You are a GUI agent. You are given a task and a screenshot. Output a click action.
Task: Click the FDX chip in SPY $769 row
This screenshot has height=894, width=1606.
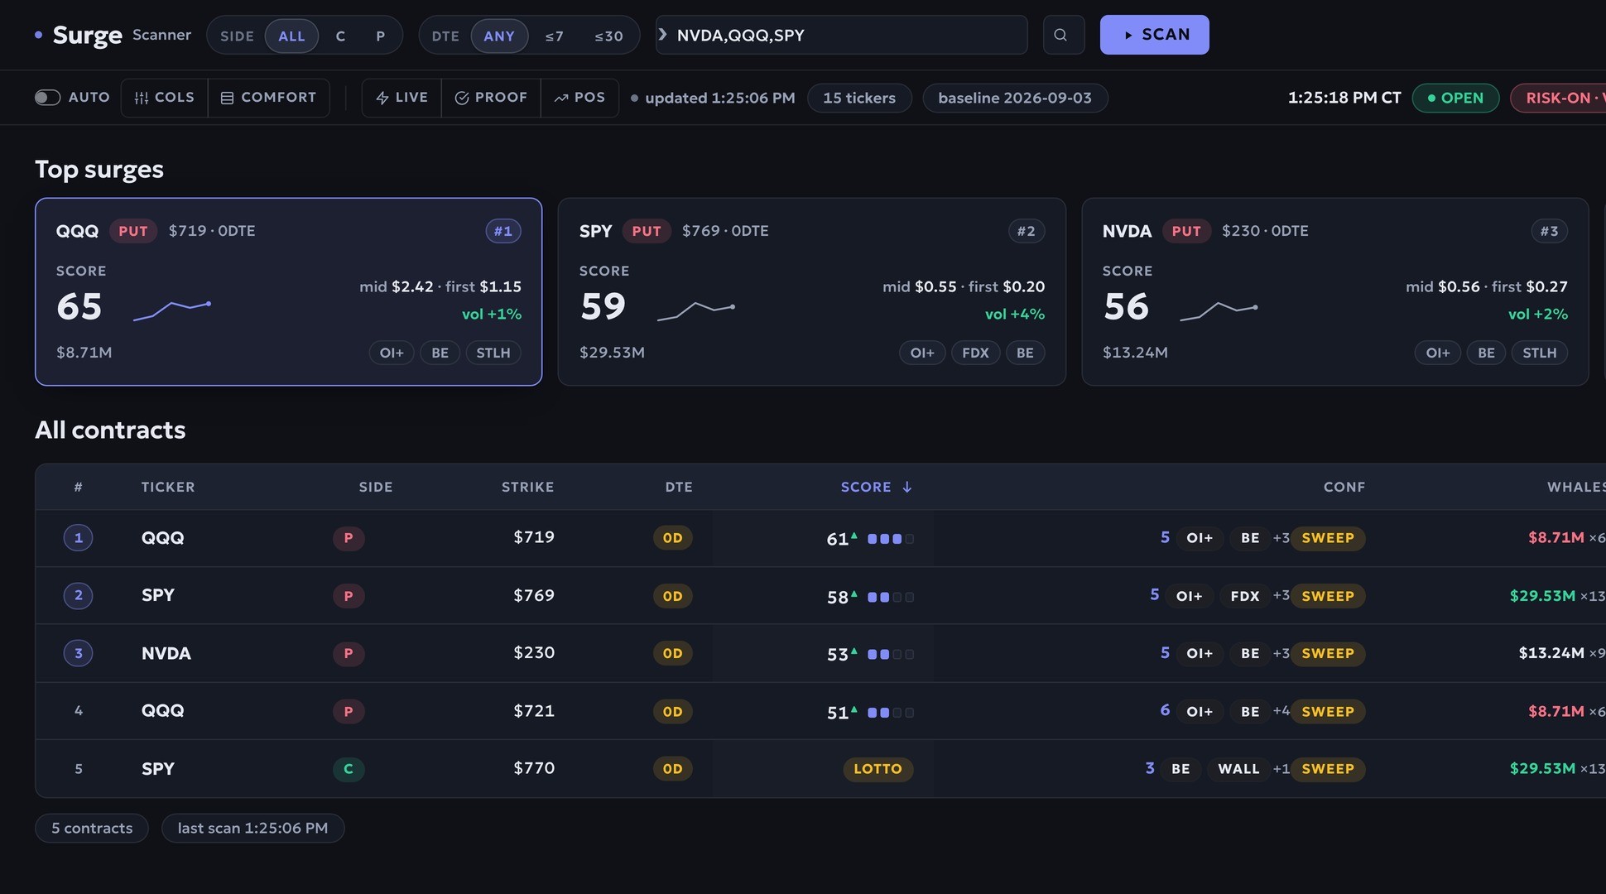pyautogui.click(x=1245, y=596)
